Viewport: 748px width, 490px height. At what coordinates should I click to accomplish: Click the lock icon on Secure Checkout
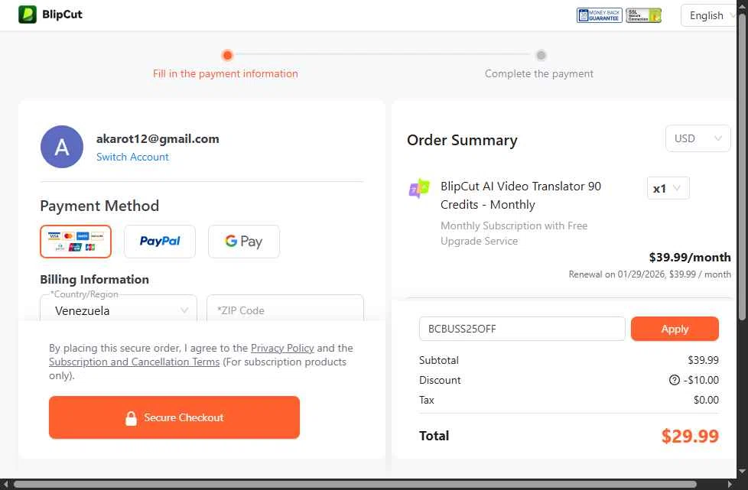point(131,418)
